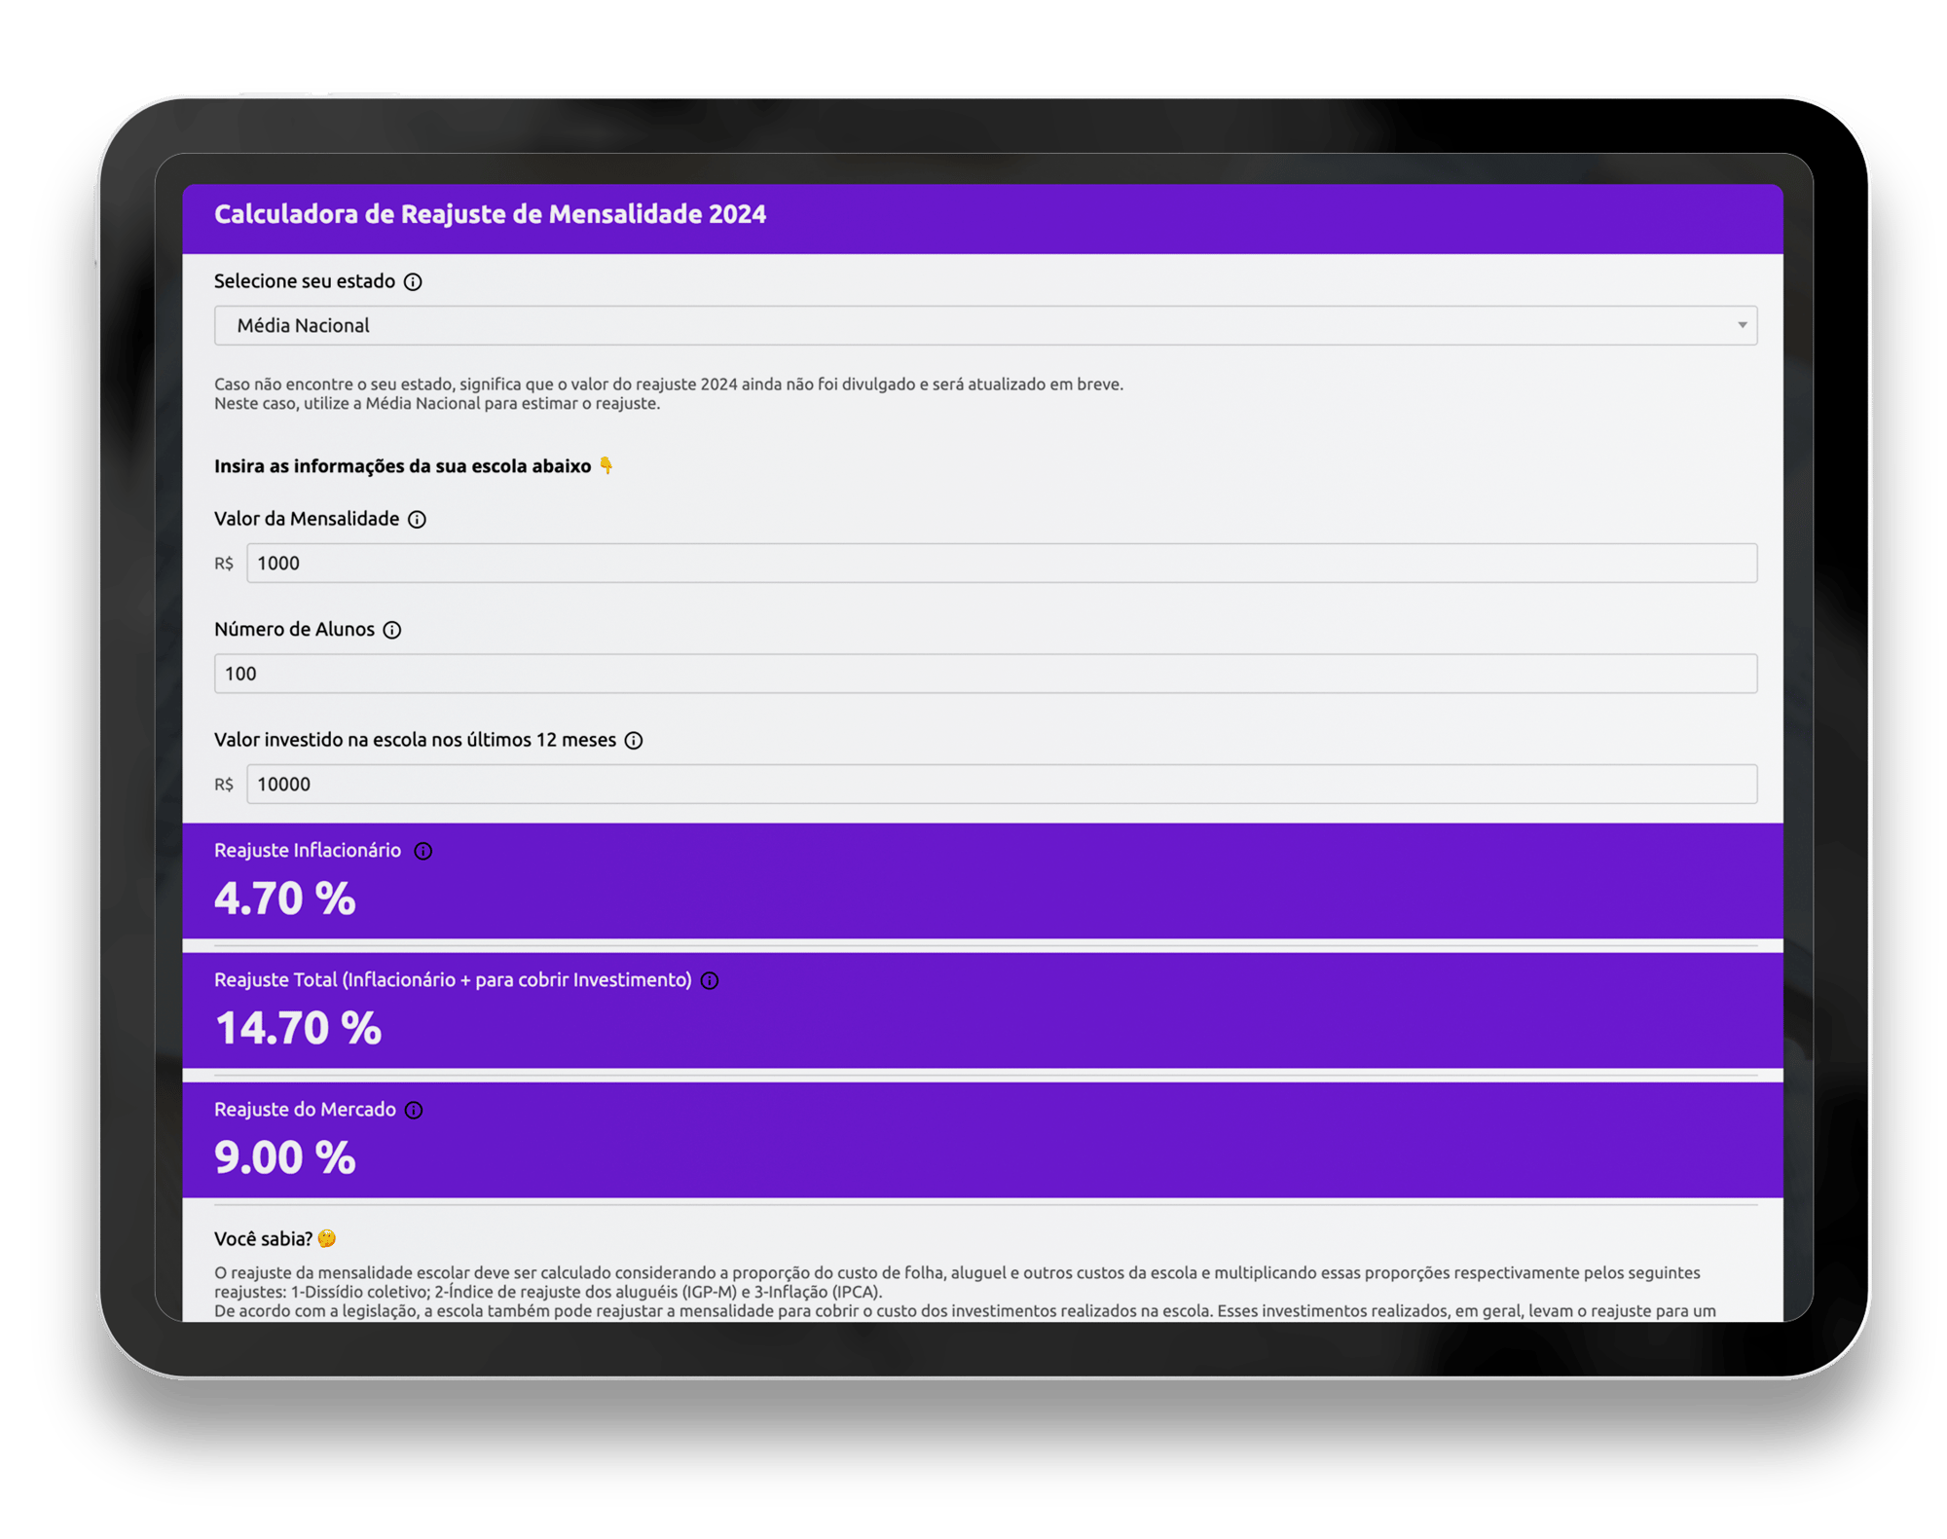
Task: Click the 4.70 % inflation result value
Action: click(284, 898)
